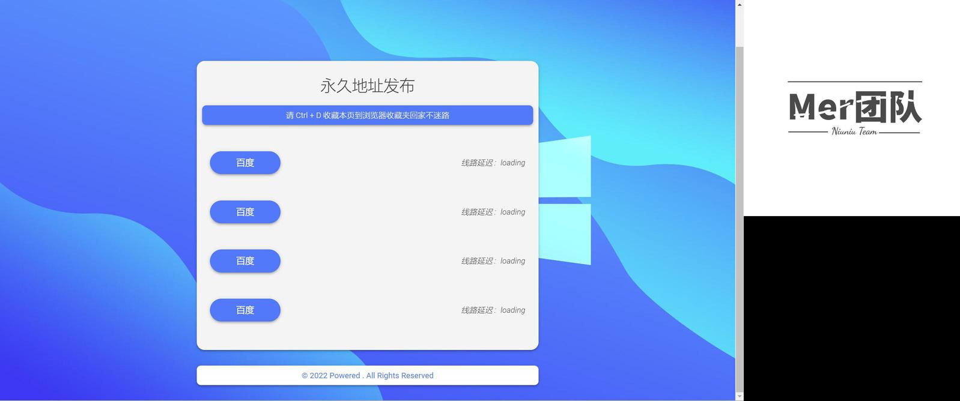This screenshot has height=401, width=960.
Task: Click the last row's 线路延迟 loading text
Action: (493, 310)
